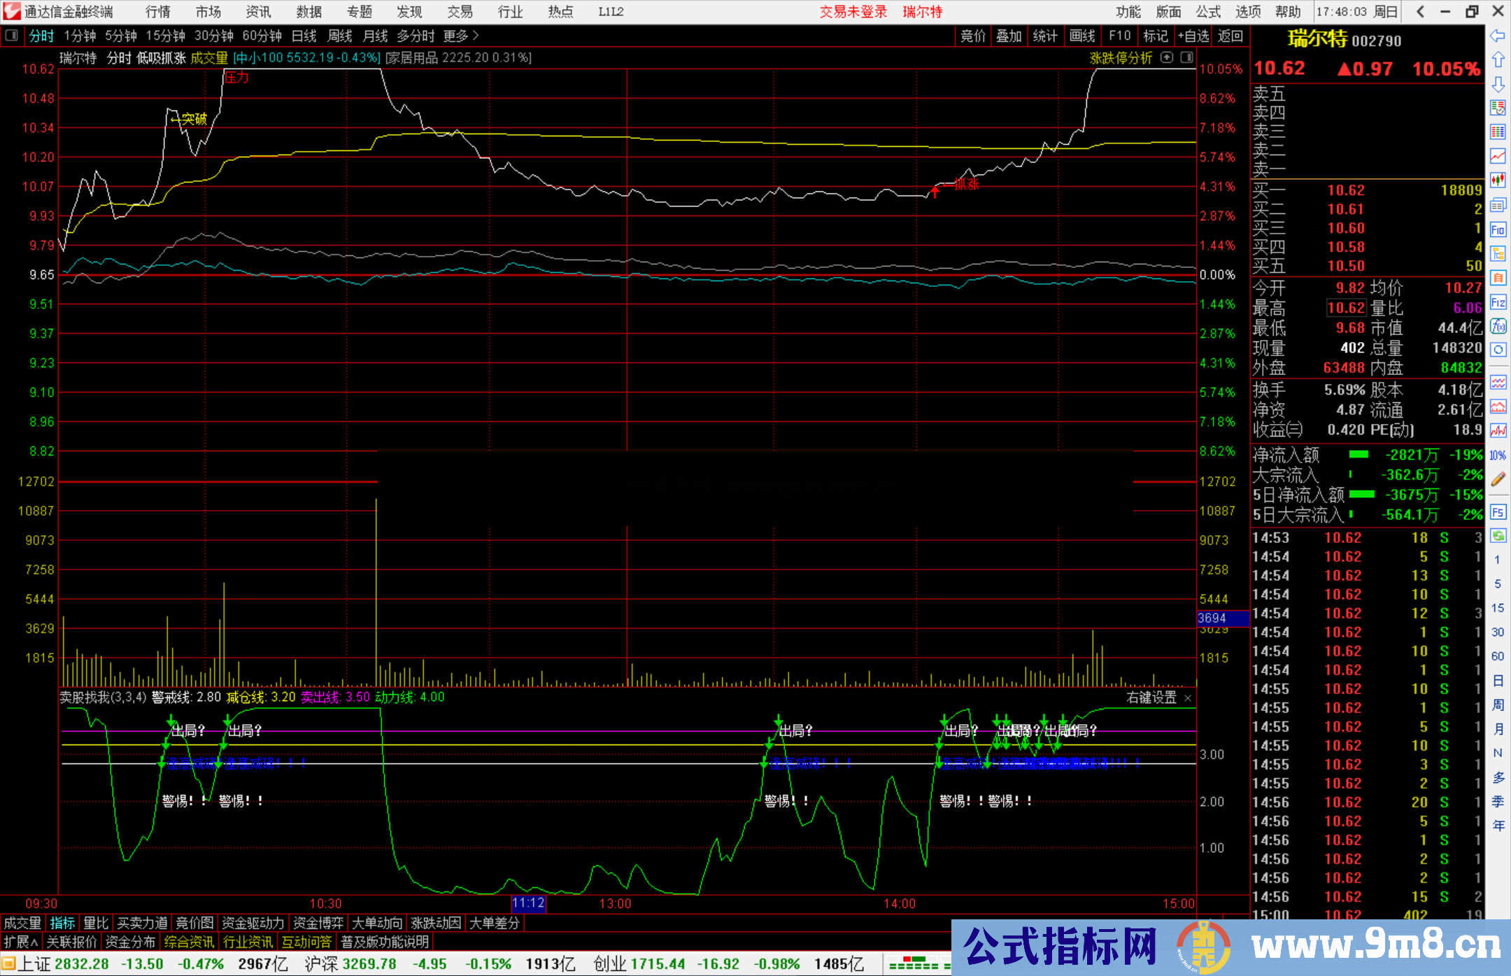Click the F10 company info sidebar icon

1498,229
